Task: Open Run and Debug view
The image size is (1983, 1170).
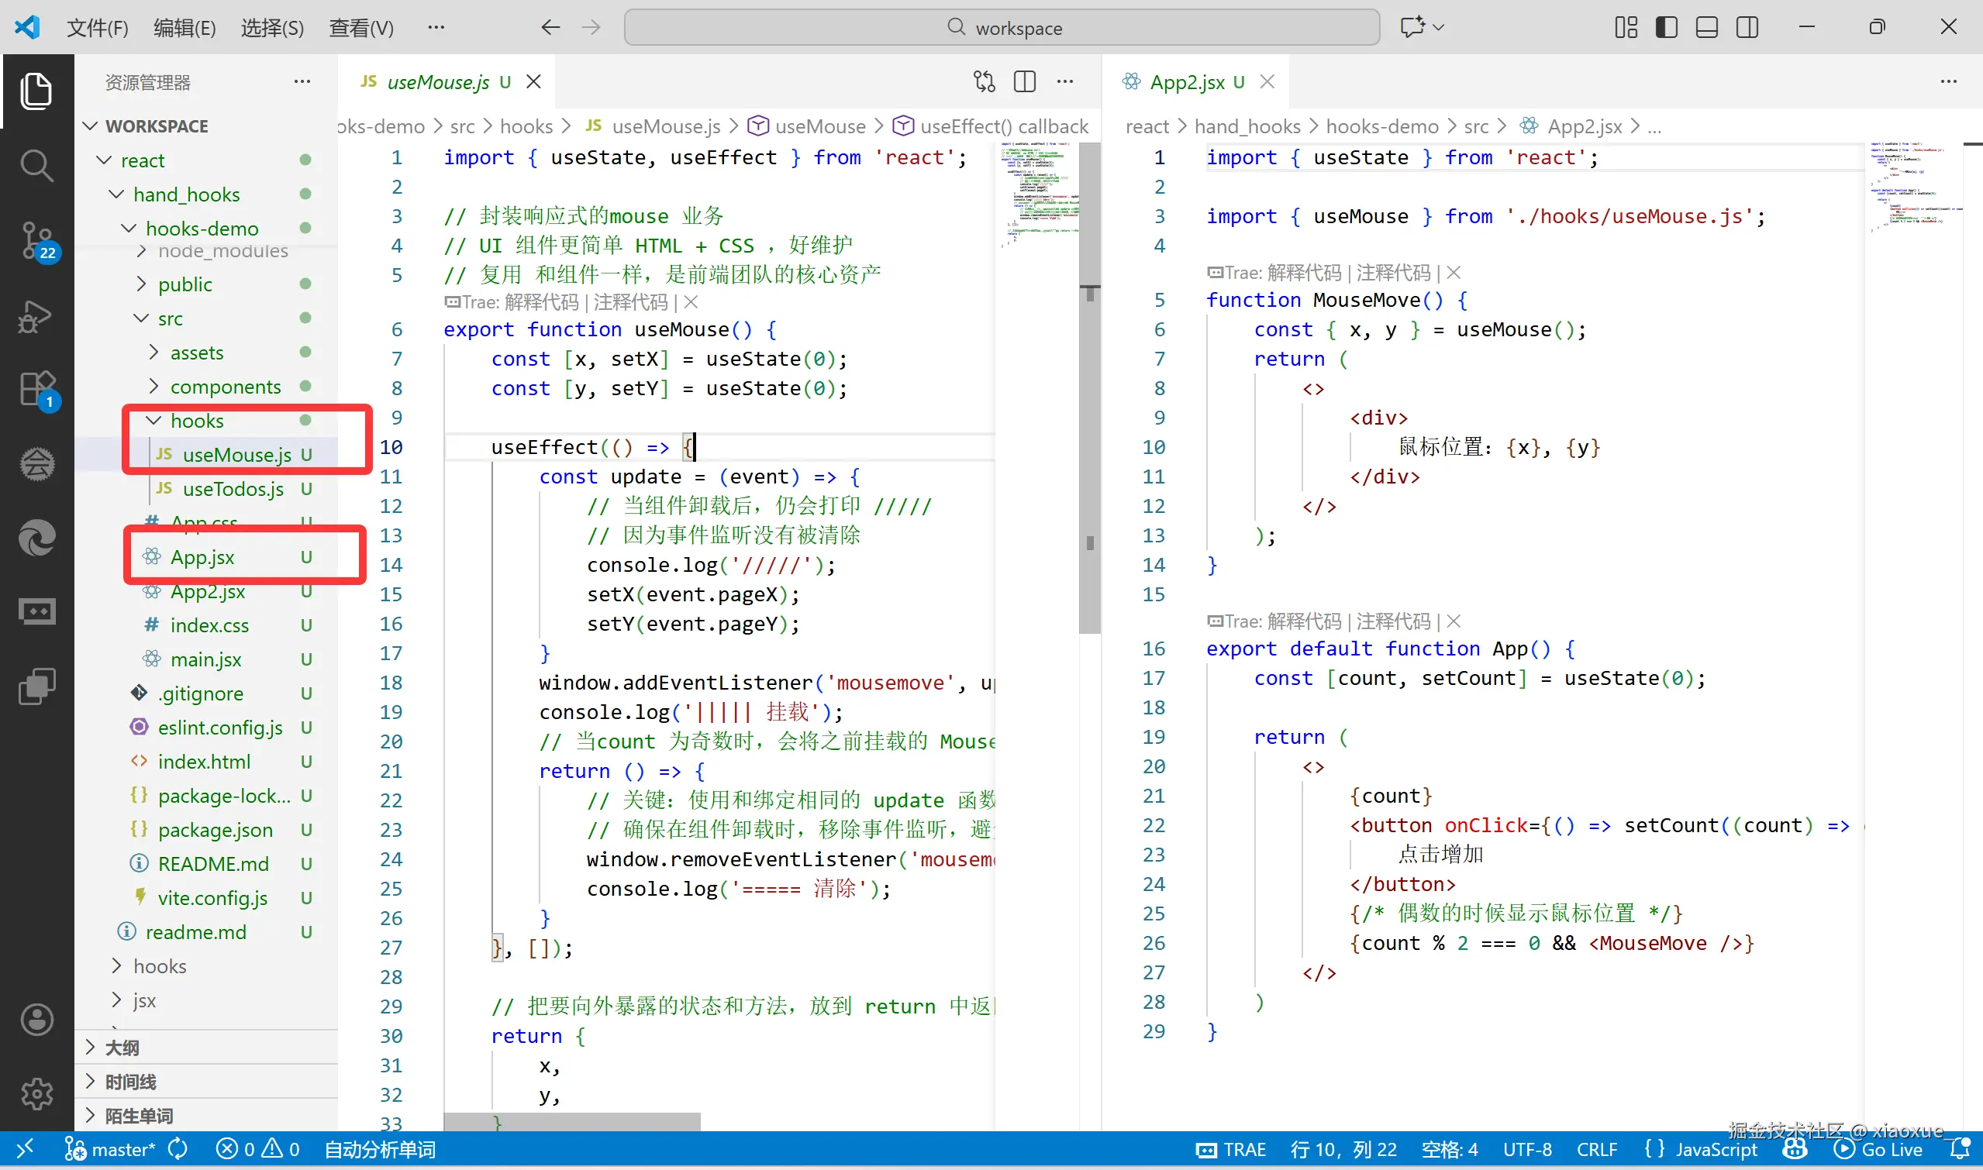Action: point(36,316)
